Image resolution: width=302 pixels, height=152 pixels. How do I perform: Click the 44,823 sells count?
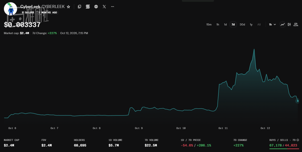291,145
